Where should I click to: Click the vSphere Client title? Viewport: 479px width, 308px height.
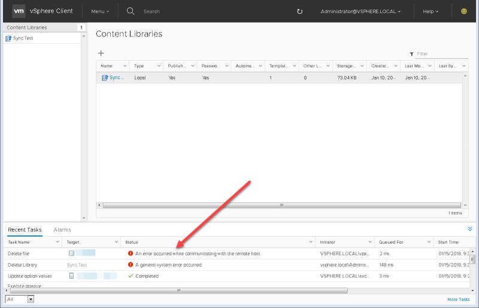click(51, 11)
